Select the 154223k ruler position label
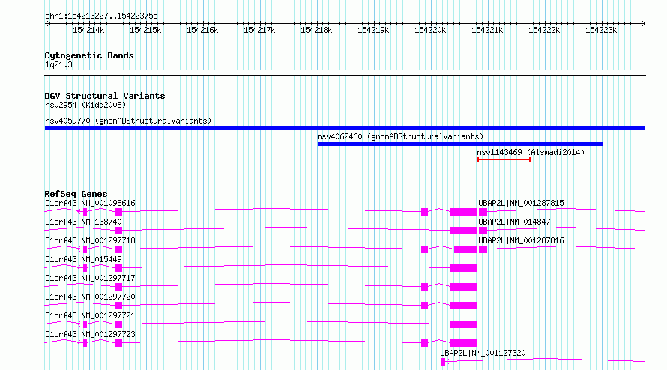 click(x=601, y=30)
